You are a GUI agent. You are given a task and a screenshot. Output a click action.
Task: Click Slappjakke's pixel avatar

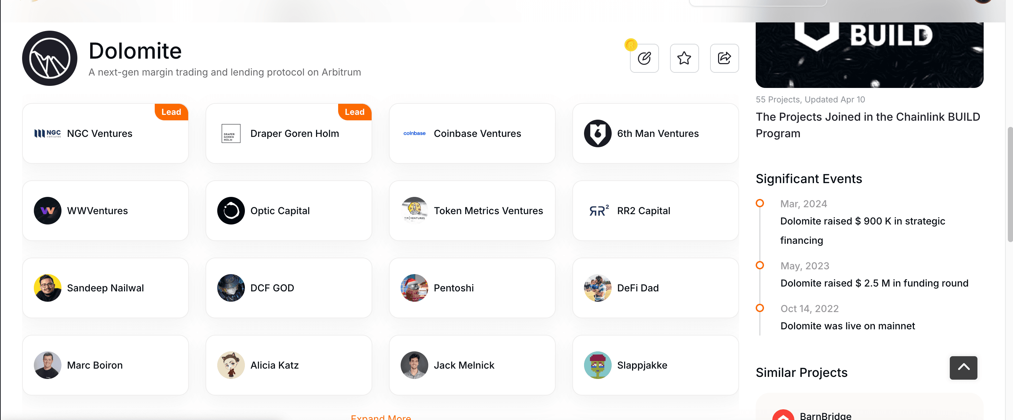coord(598,365)
